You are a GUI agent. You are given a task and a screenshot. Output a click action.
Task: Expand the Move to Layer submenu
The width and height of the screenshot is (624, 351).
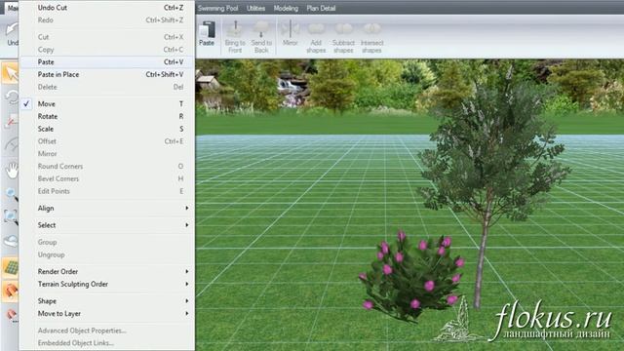(107, 314)
